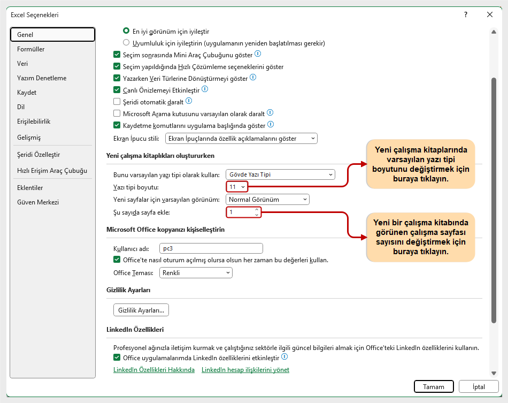Click the vertical scrollbar thumb

[494, 200]
